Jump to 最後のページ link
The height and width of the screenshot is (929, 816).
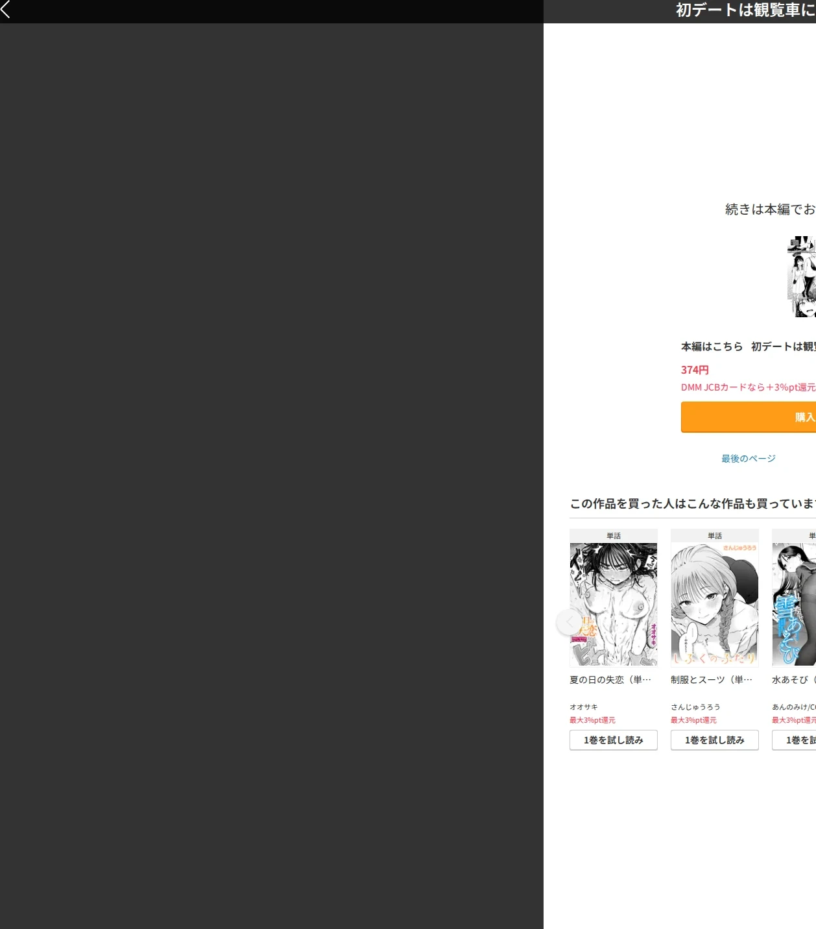click(749, 459)
